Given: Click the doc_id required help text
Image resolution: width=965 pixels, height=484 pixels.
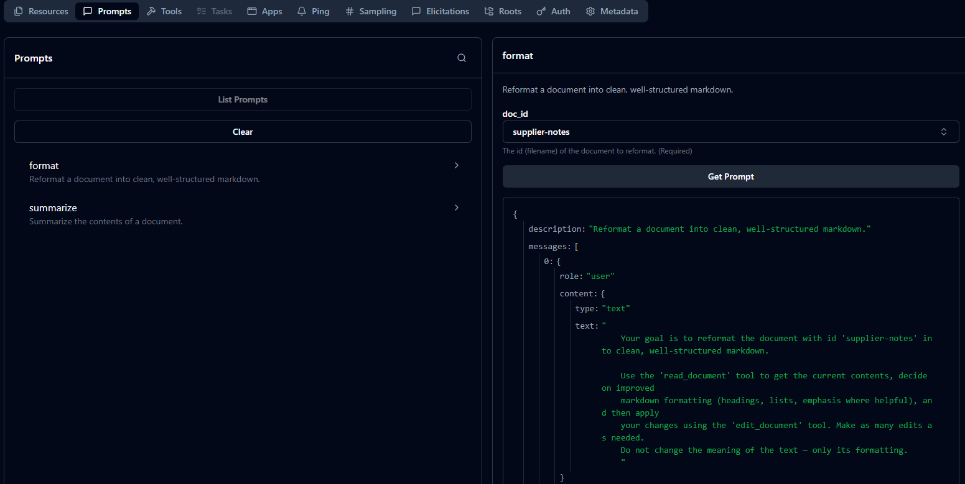Looking at the screenshot, I should point(597,151).
